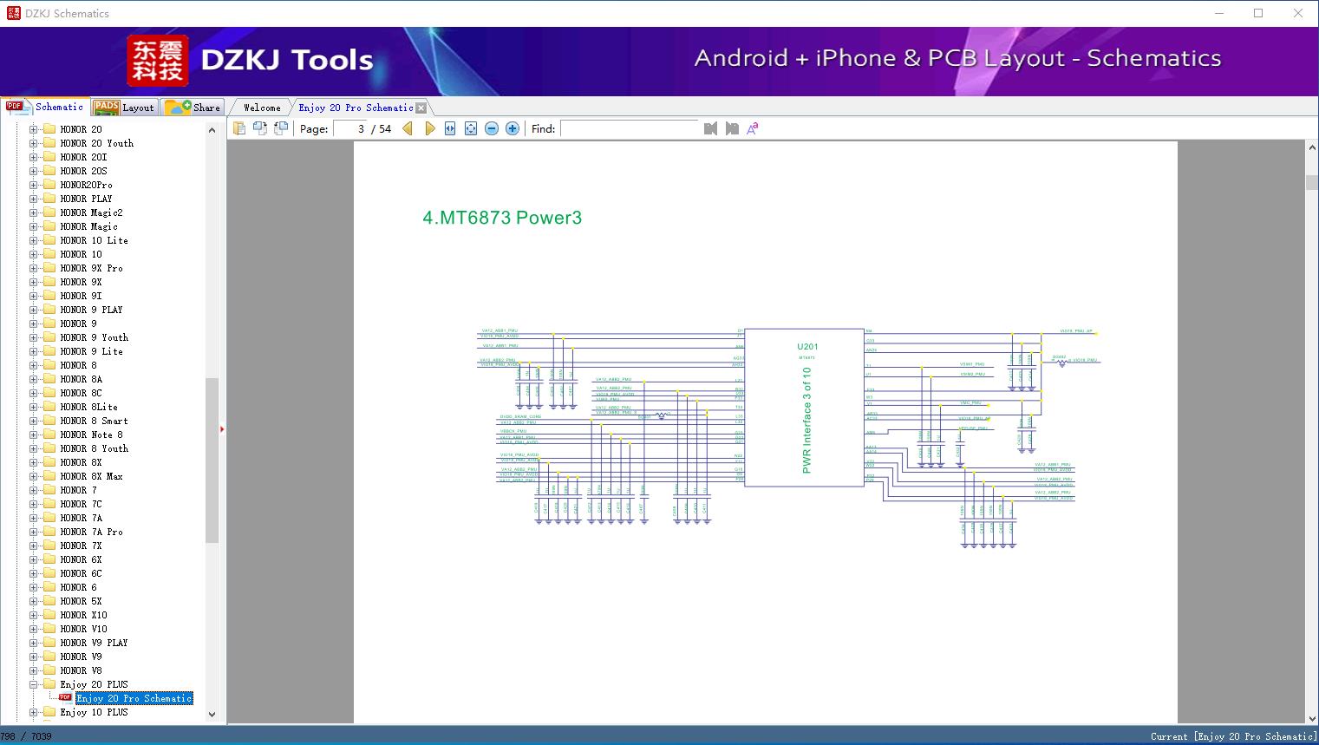Click the document vertical scrollbar thumb
Screen dimensions: 1319x745
[x=1312, y=182]
